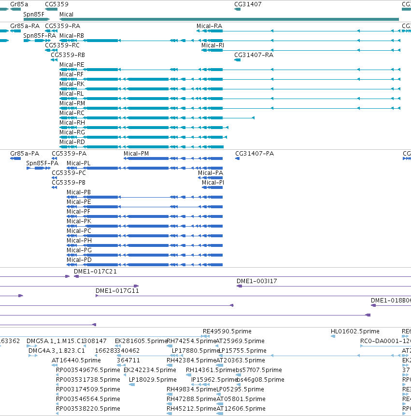Click transcript label CG5359-RA
The height and width of the screenshot is (416, 411).
click(x=63, y=26)
